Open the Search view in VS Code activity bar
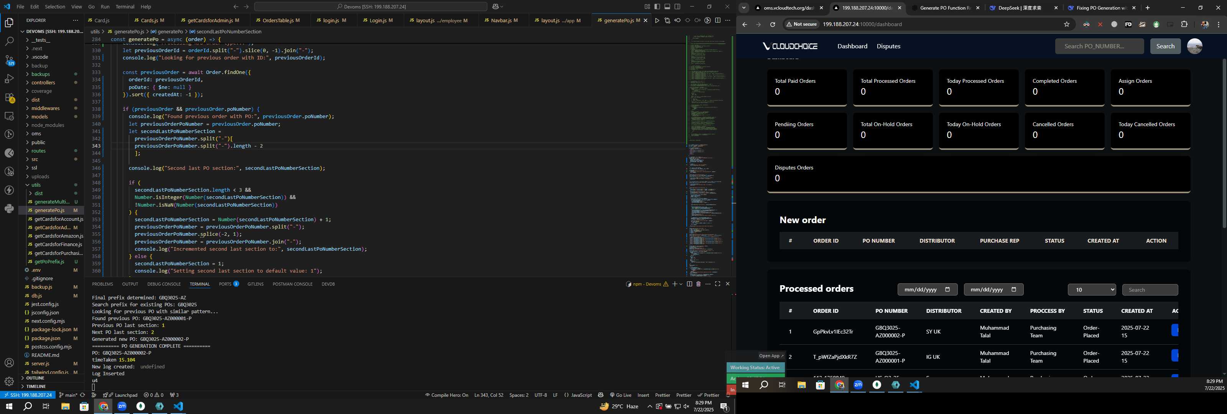Viewport: 1227px width, 414px height. pos(9,41)
